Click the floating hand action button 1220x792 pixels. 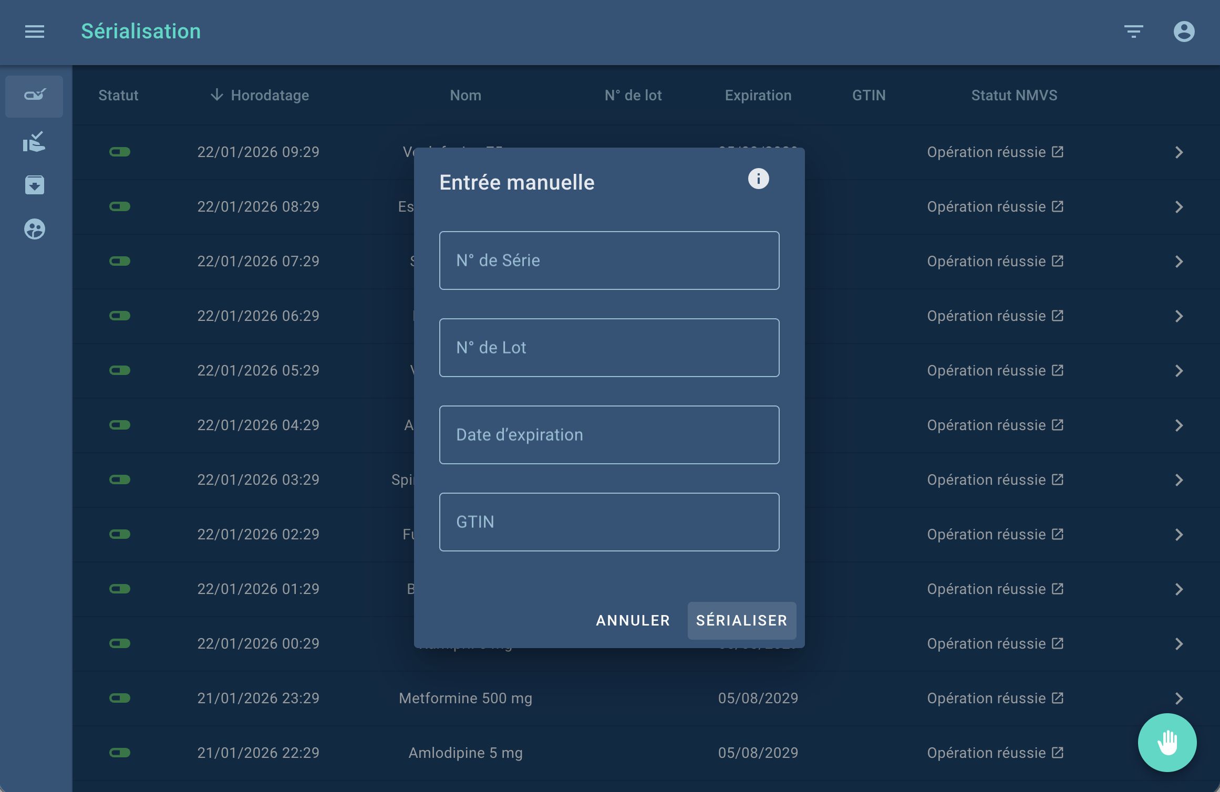pyautogui.click(x=1167, y=742)
